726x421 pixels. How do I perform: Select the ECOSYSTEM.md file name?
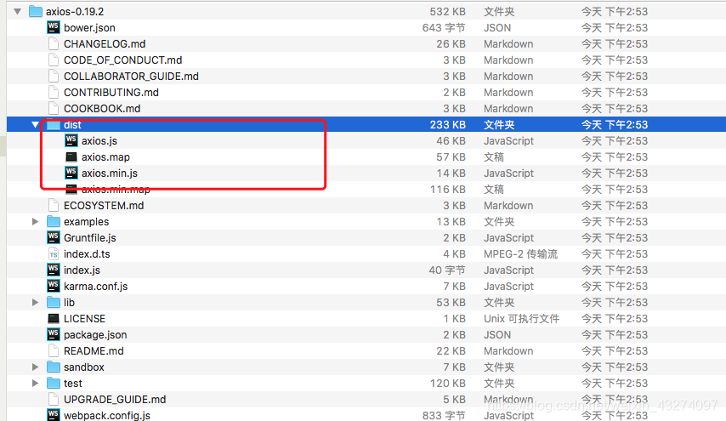coord(104,206)
